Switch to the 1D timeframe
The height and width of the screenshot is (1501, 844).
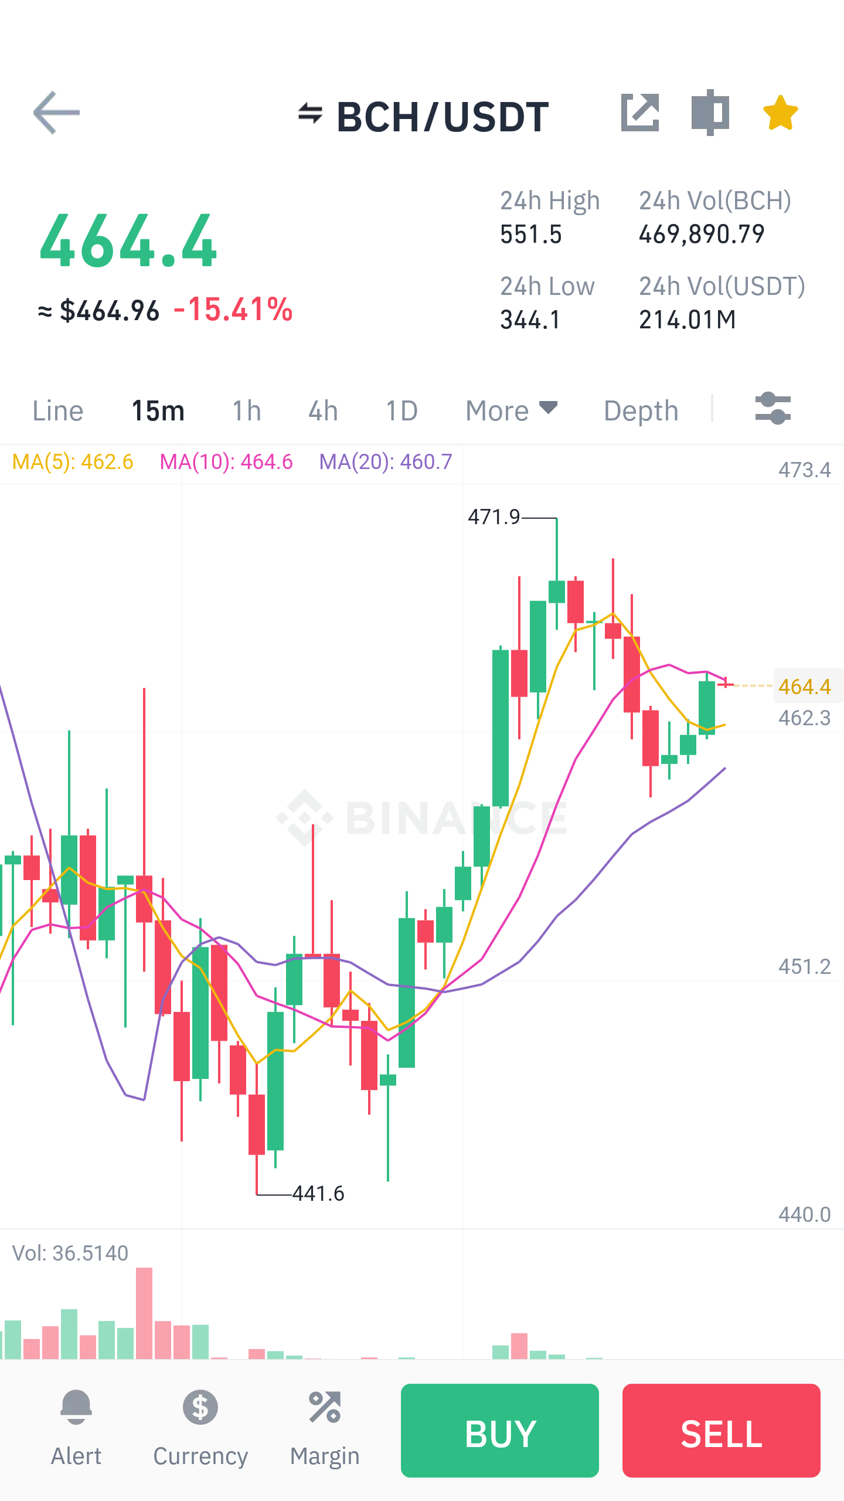coord(401,410)
